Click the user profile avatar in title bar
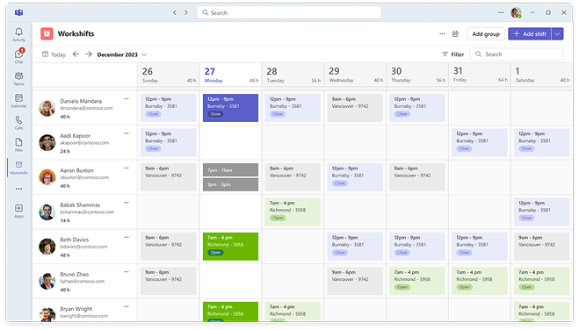Viewport: 579px width, 330px height. pos(516,13)
